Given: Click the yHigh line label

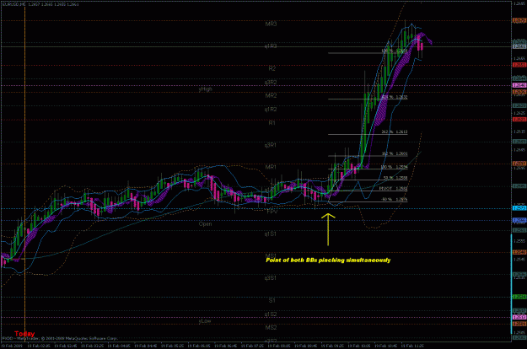Looking at the screenshot, I should [x=206, y=89].
